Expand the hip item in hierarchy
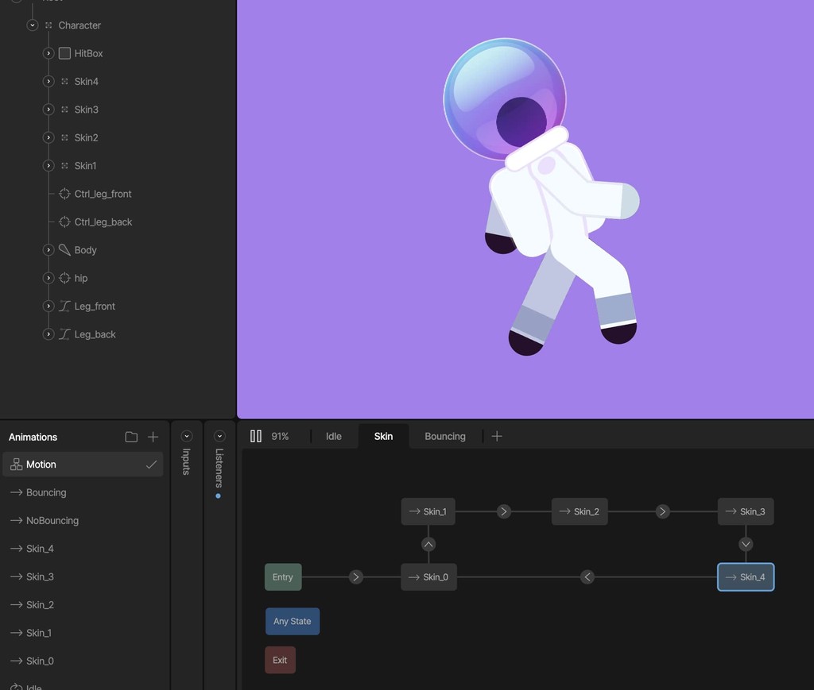The image size is (814, 690). 48,278
